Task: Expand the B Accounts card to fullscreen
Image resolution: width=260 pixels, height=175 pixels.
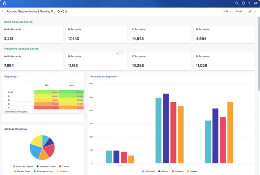Action: coord(118,53)
